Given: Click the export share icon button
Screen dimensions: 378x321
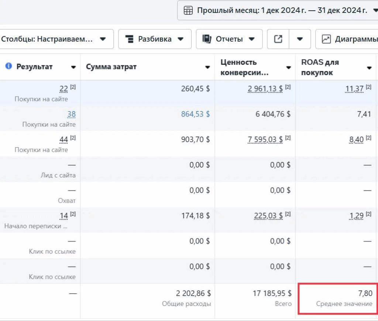Looking at the screenshot, I should (278, 39).
